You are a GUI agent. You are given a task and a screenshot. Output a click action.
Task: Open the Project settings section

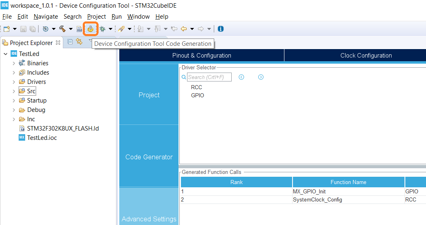coord(149,95)
